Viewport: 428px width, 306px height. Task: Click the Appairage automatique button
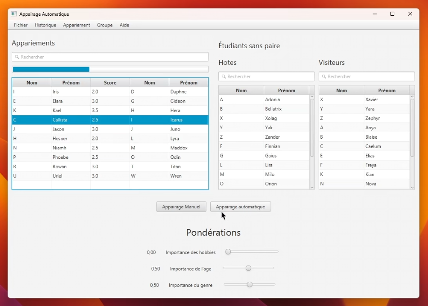point(240,207)
